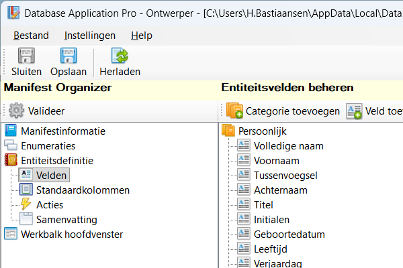Image resolution: width=403 pixels, height=268 pixels.
Task: Select the Entiteitsdefinitie tree node
Action: [x=56, y=160]
